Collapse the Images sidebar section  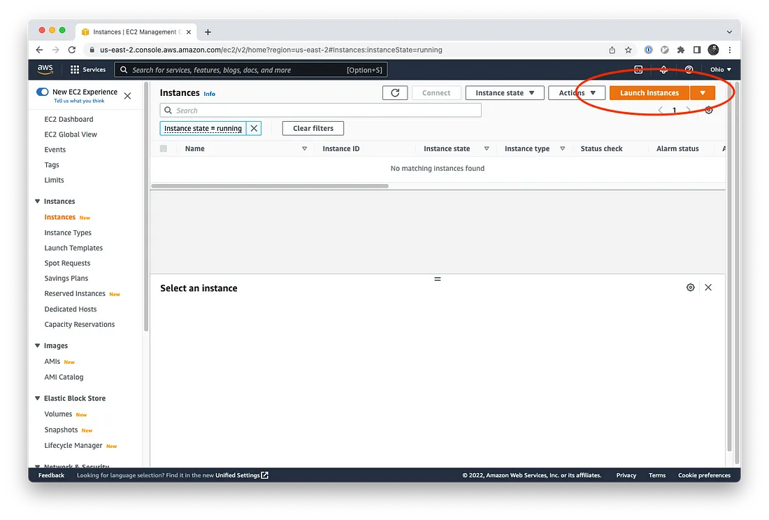click(x=37, y=346)
